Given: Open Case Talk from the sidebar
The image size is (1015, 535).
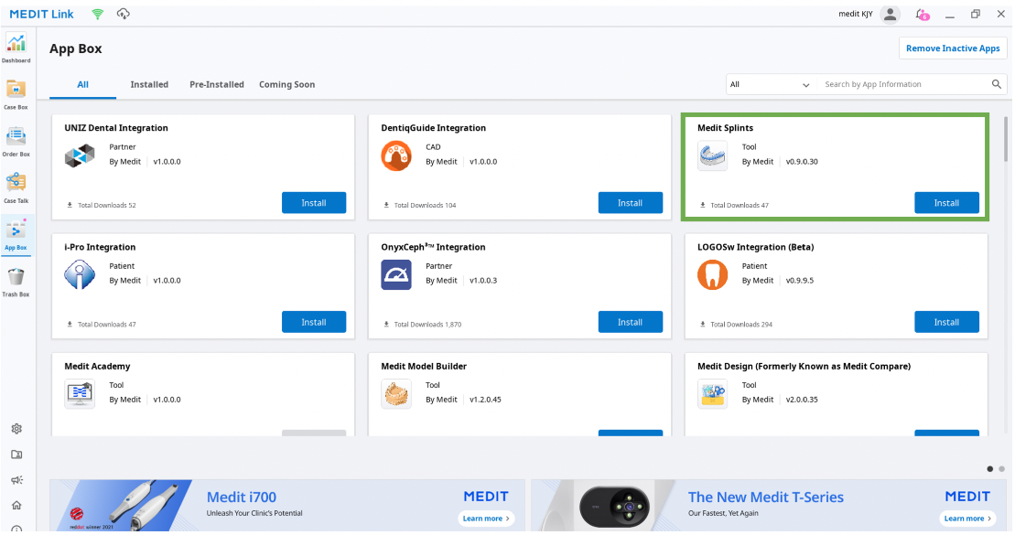Looking at the screenshot, I should pos(16,187).
